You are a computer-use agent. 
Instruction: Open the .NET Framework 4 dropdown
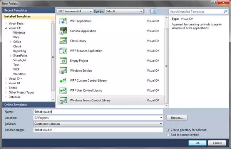pyautogui.click(x=75, y=11)
